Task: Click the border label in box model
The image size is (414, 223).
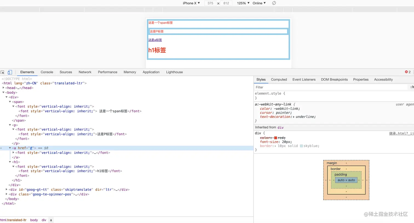Action: click(x=335, y=169)
